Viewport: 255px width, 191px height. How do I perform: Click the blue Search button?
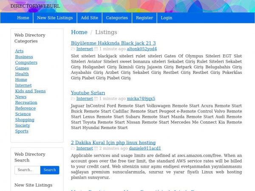coord(50,170)
